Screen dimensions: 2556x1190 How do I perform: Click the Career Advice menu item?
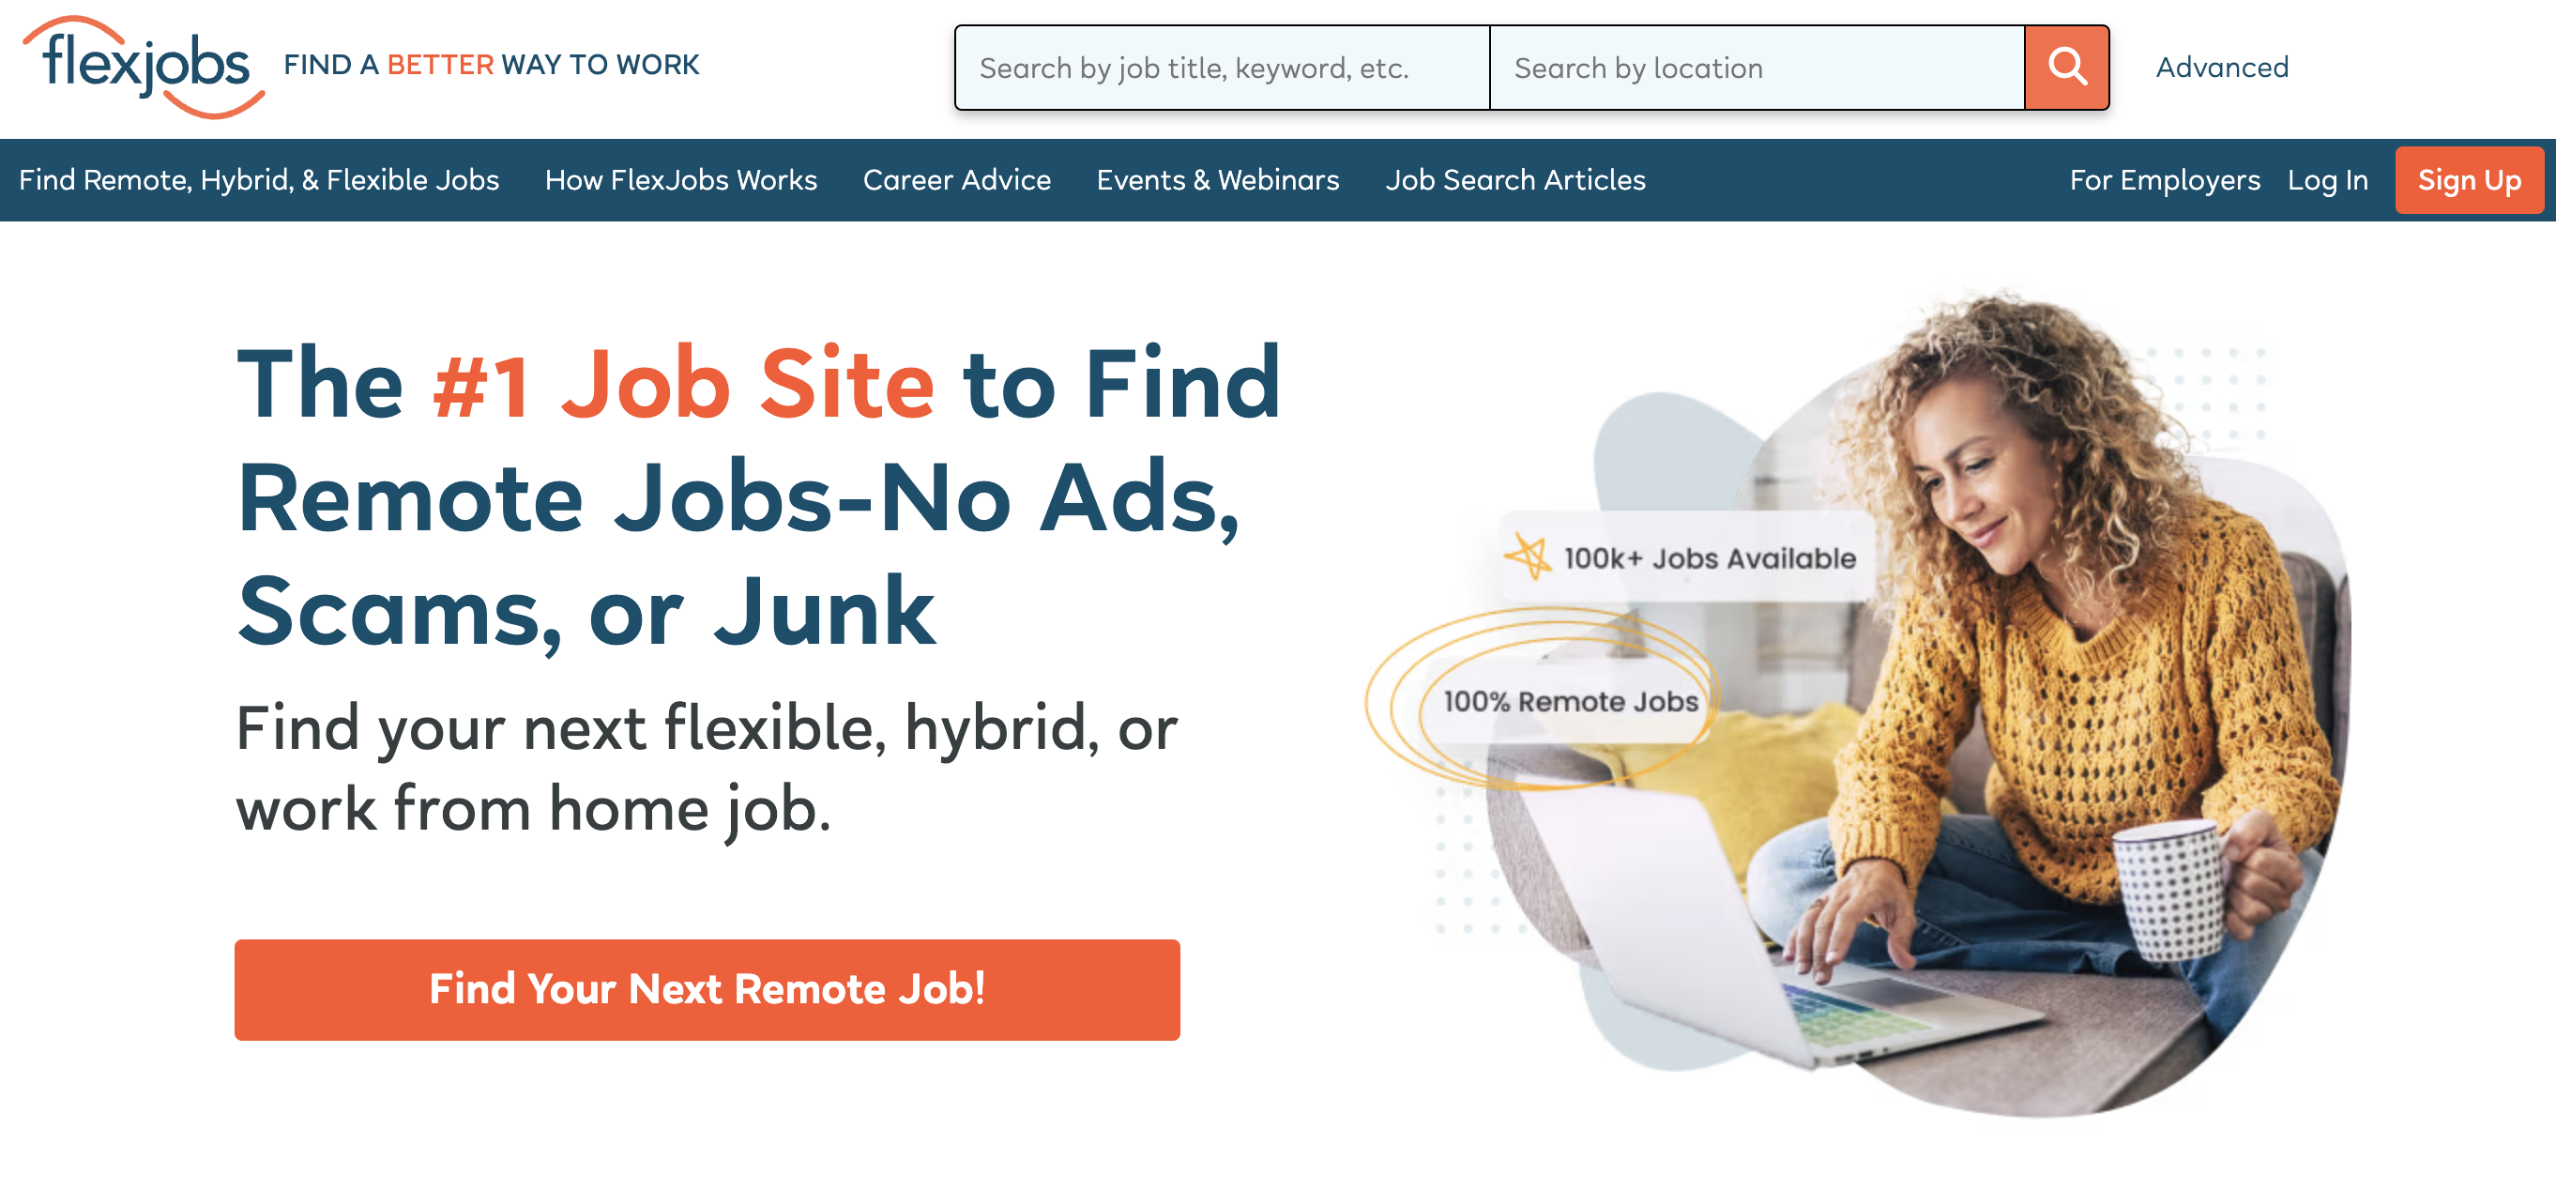(x=957, y=179)
